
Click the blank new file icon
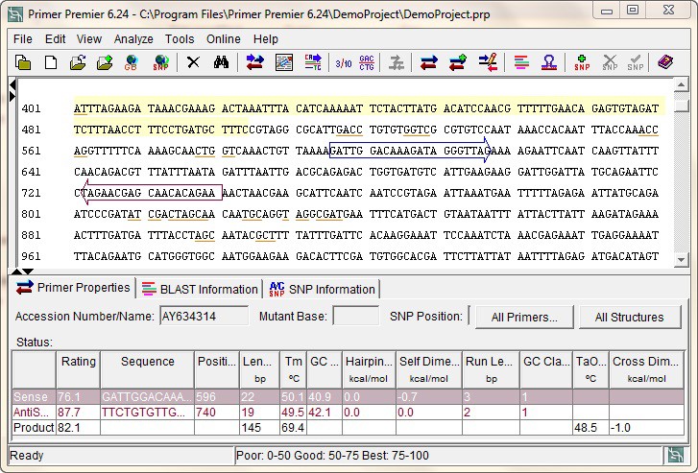(51, 62)
